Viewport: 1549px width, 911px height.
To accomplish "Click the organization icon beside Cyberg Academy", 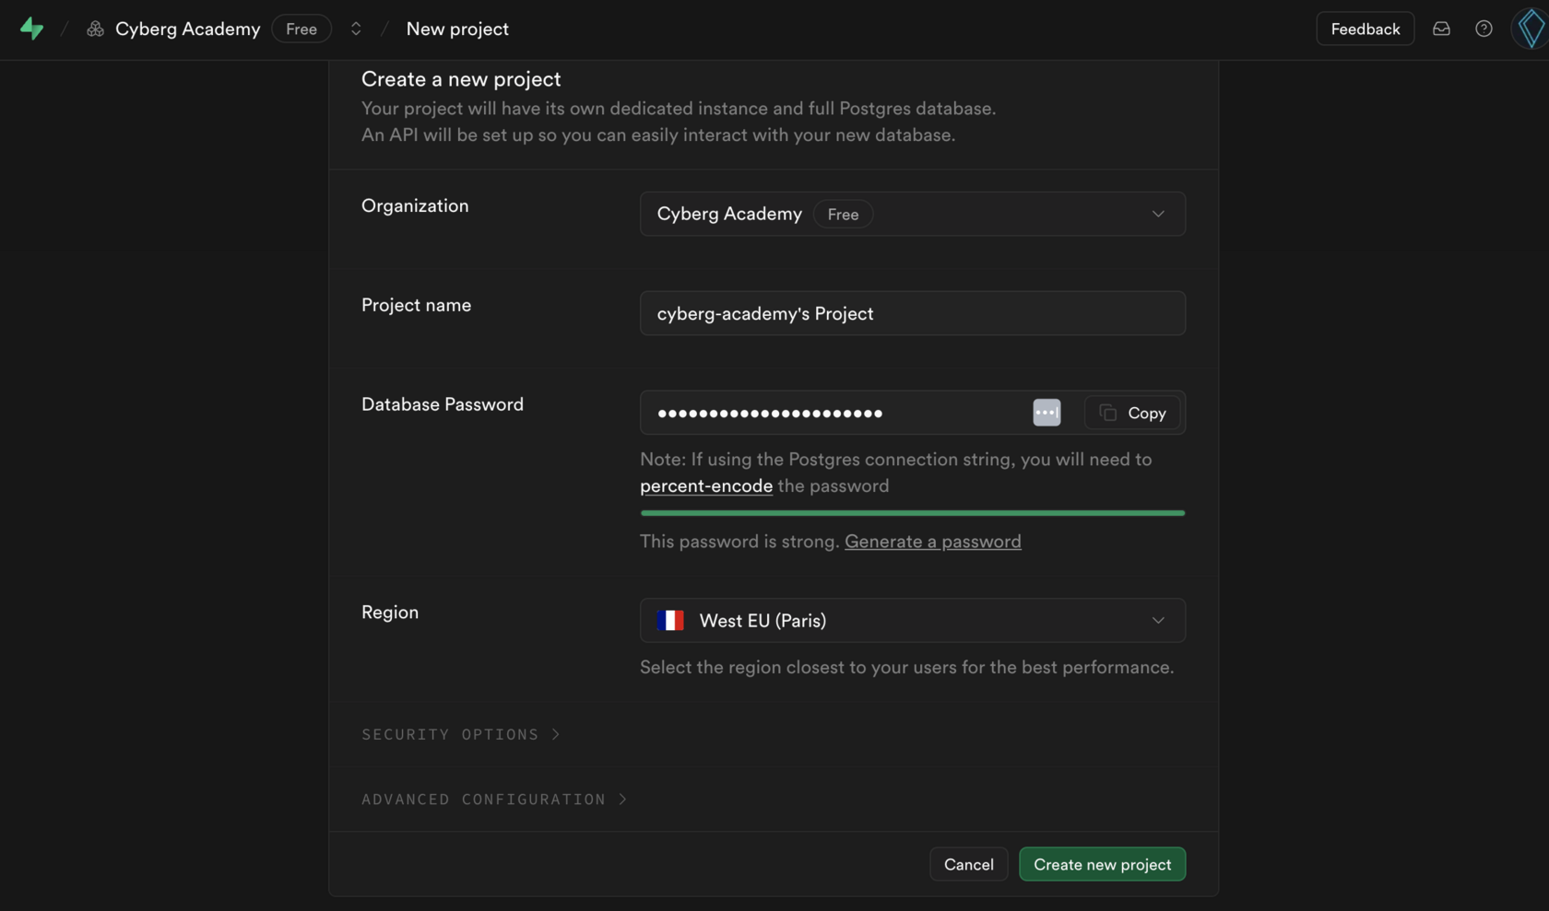I will coord(95,29).
